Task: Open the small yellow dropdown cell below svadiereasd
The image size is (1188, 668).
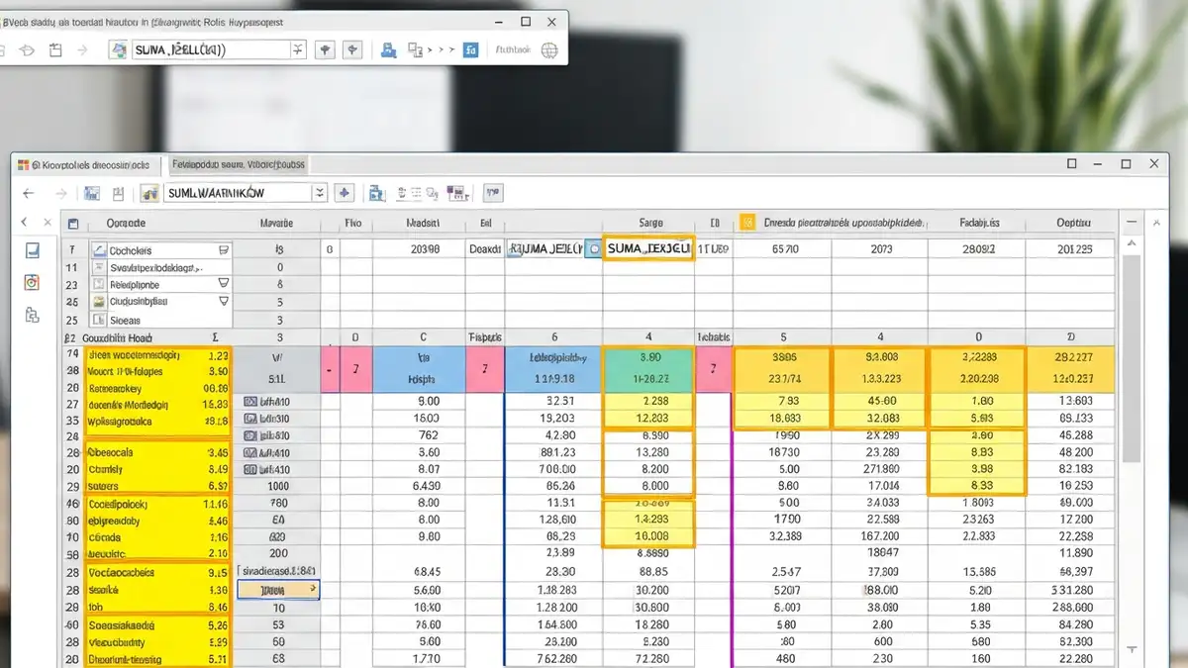Action: pos(279,590)
